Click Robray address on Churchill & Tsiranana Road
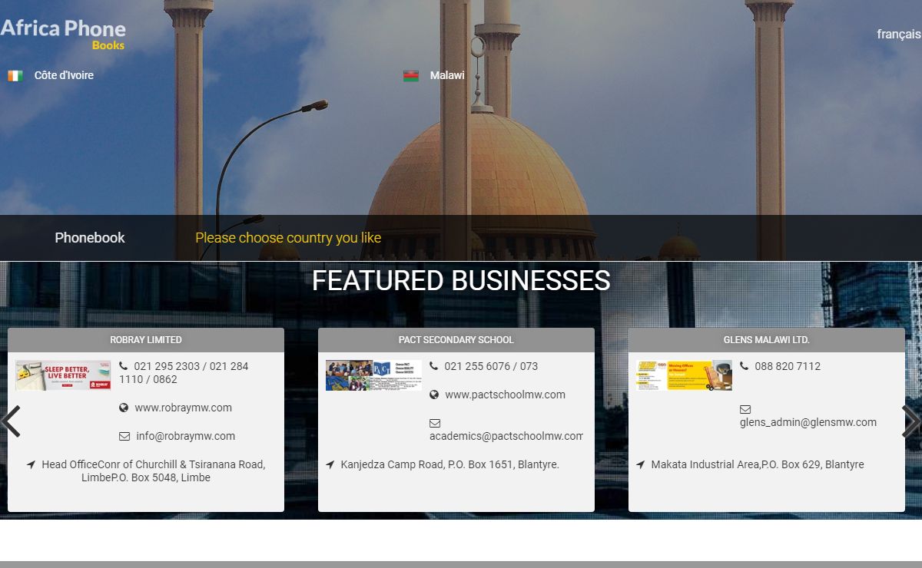922x568 pixels. [153, 471]
